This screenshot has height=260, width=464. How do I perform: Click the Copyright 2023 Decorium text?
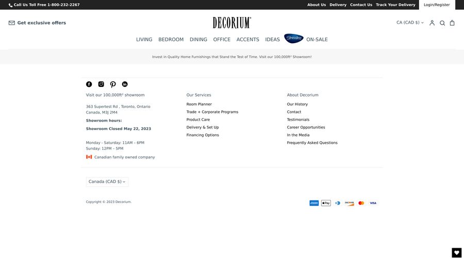point(109,202)
